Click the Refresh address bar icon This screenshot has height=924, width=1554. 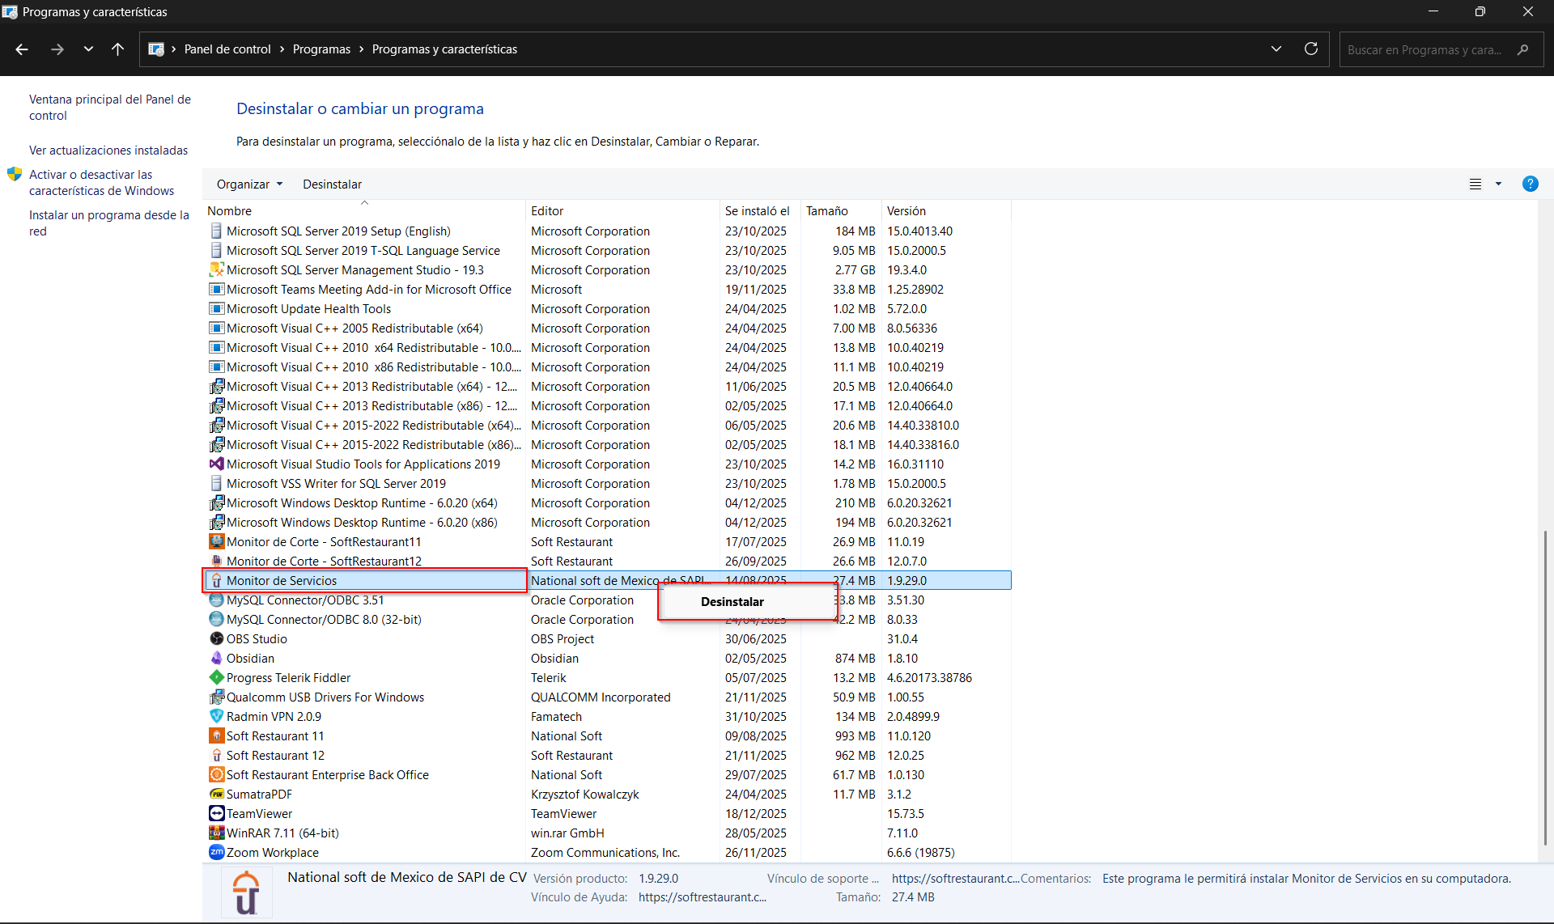[1311, 49]
